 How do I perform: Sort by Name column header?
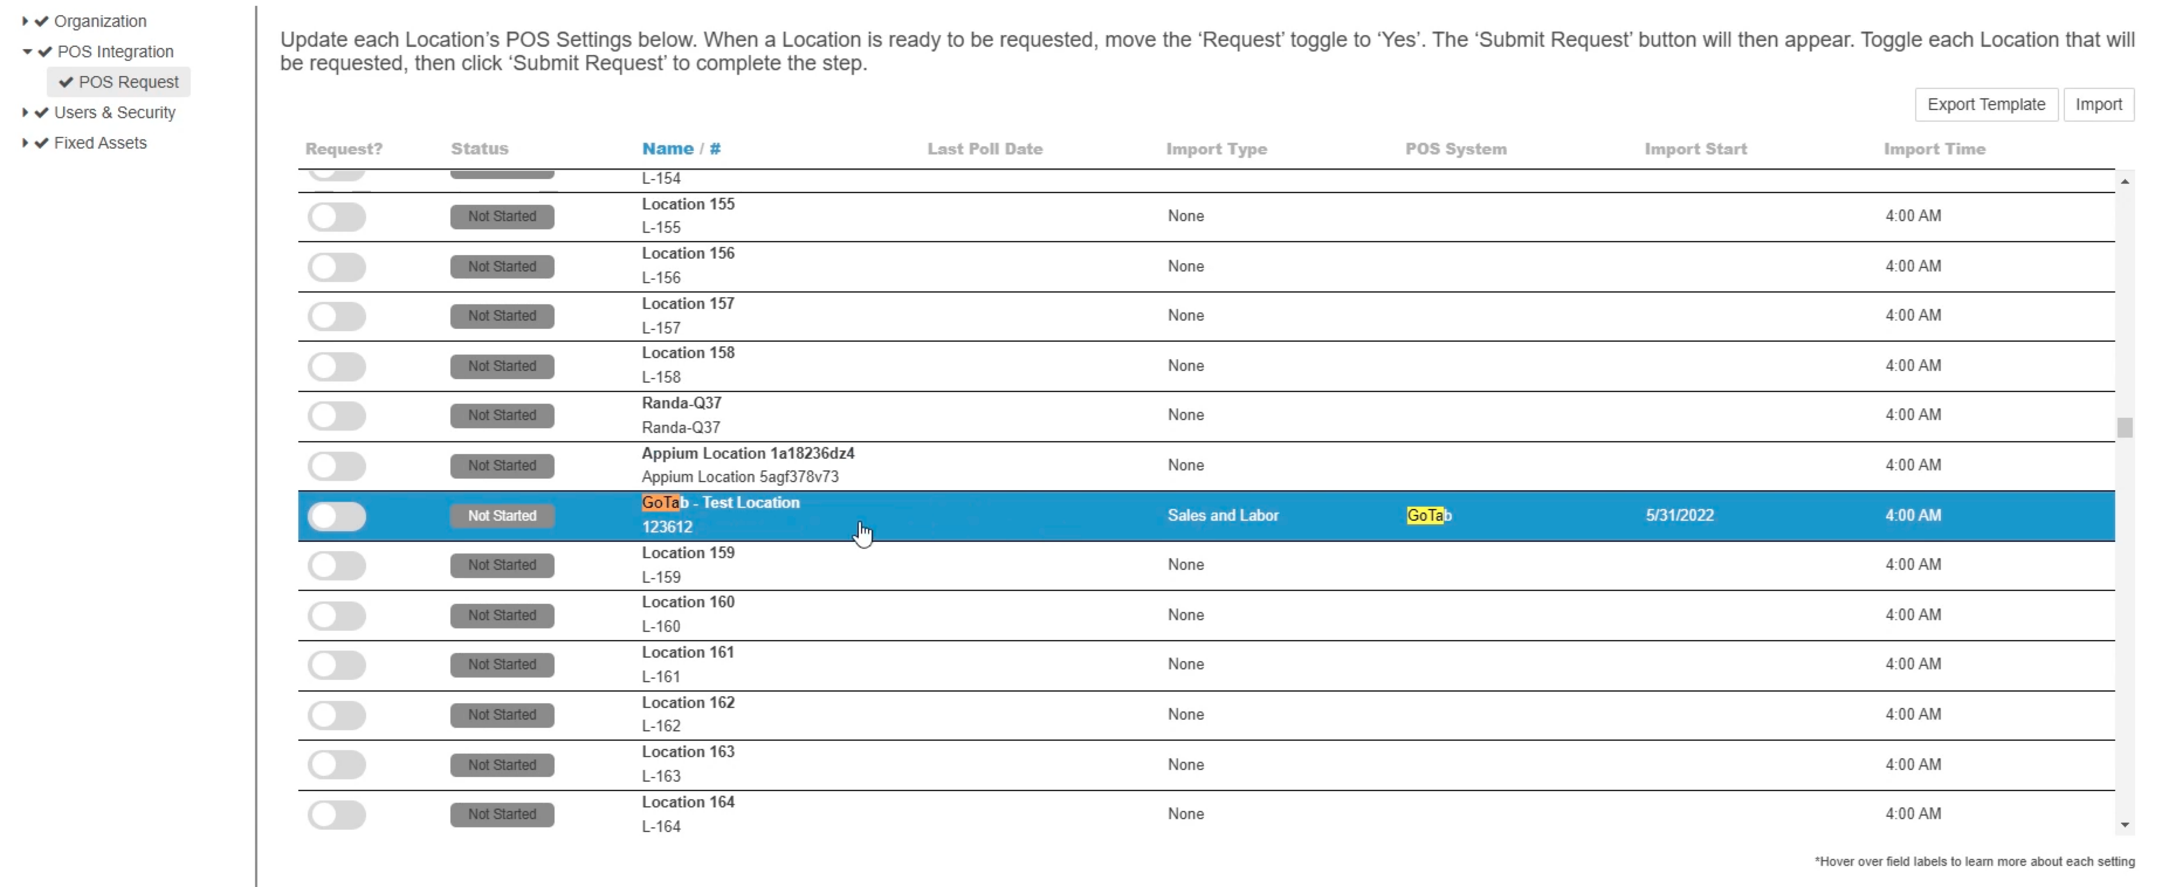667,149
